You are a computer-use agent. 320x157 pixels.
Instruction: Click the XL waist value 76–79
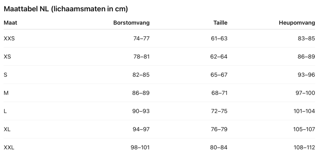click(219, 129)
